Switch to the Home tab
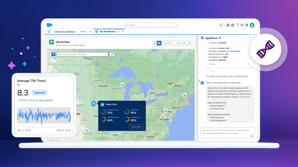 (83, 32)
